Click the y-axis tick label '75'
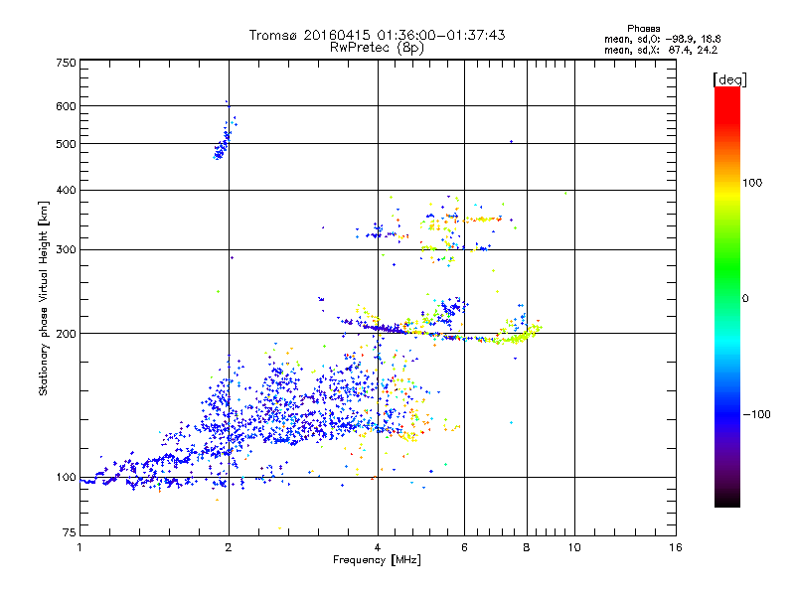The width and height of the screenshot is (795, 596). (x=70, y=532)
